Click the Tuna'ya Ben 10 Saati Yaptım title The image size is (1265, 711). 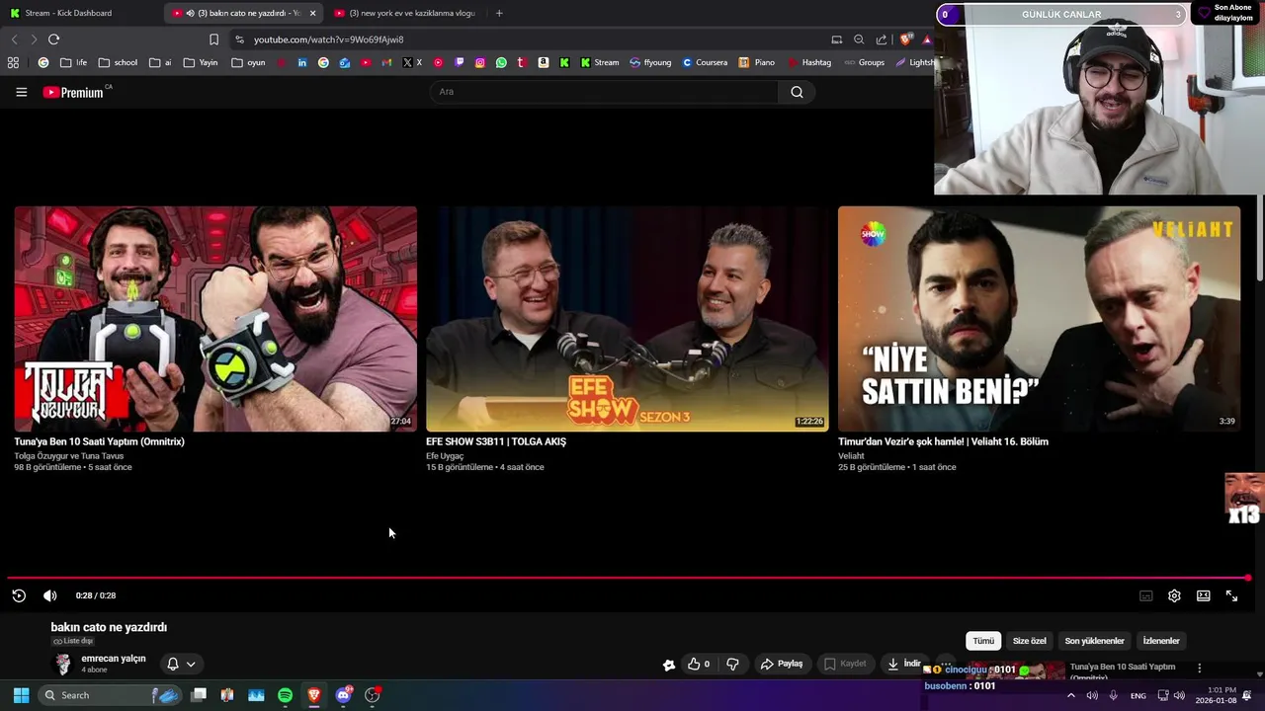click(99, 441)
